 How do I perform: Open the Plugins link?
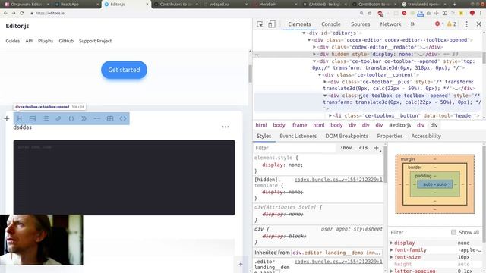click(46, 41)
